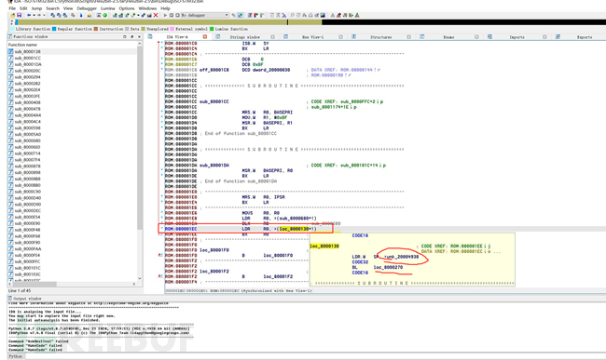Click the jump back arrow icon
This screenshot has height=360, width=606.
click(29, 16)
